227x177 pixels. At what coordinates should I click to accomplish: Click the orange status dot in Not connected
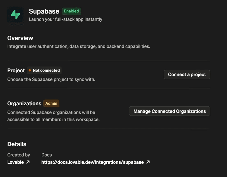30,70
